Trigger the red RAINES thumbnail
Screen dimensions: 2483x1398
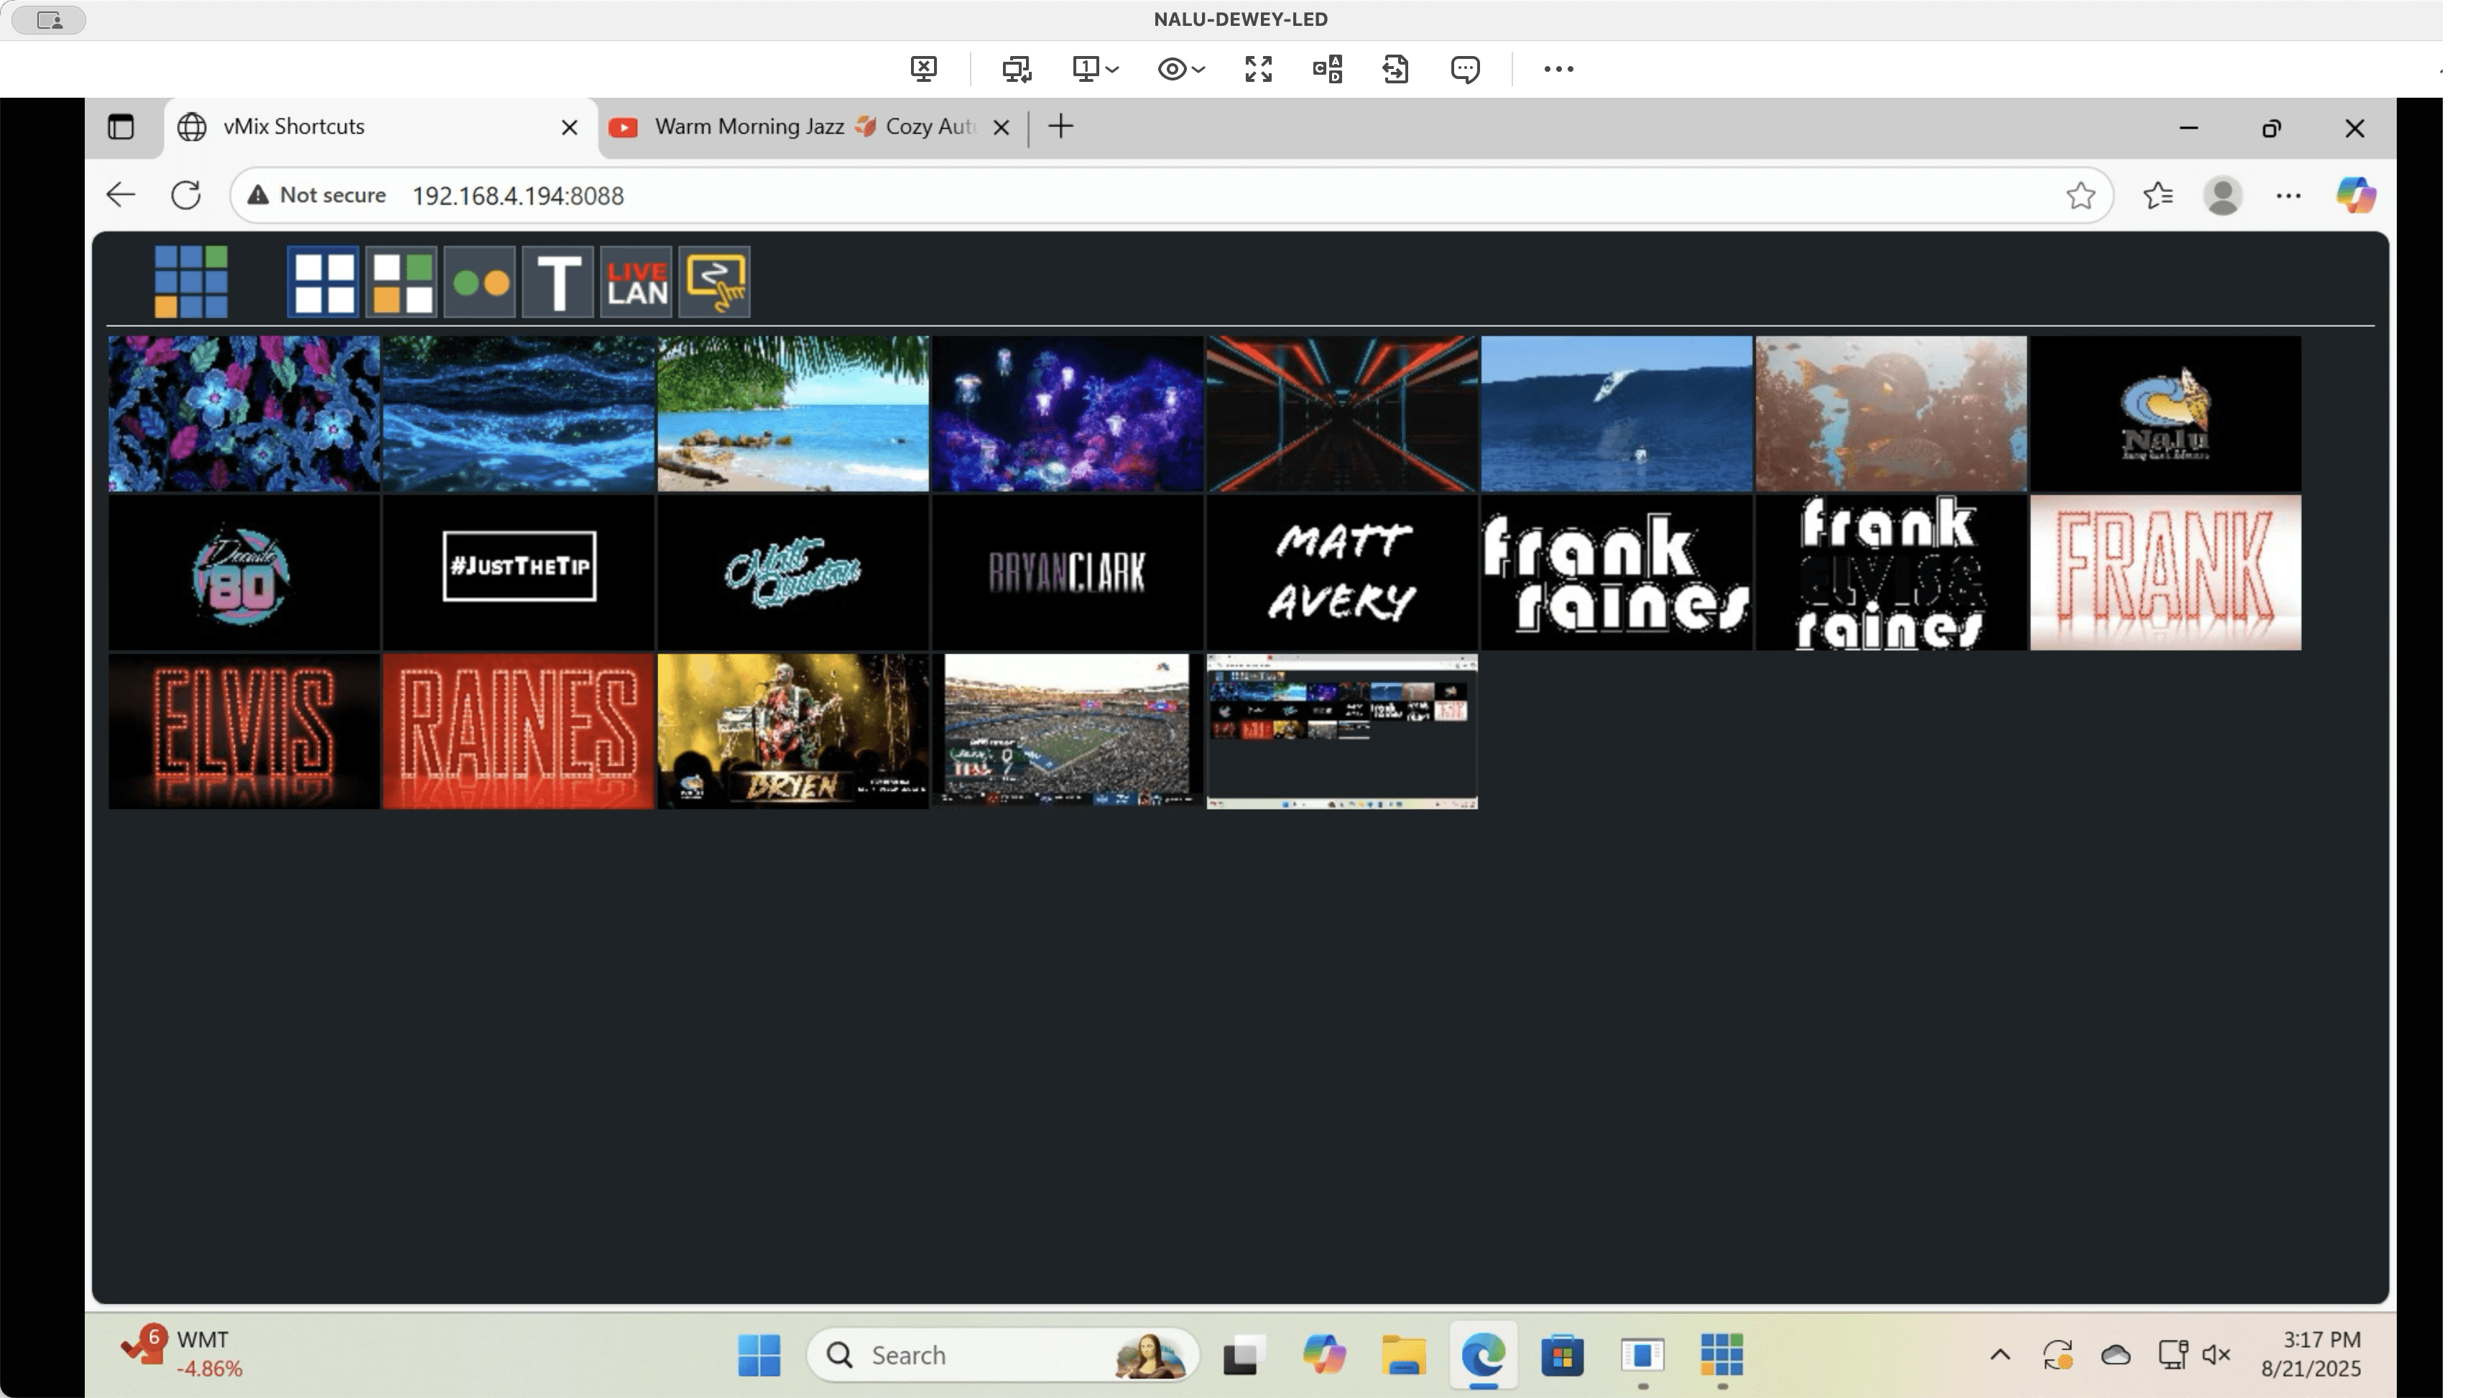pos(519,732)
